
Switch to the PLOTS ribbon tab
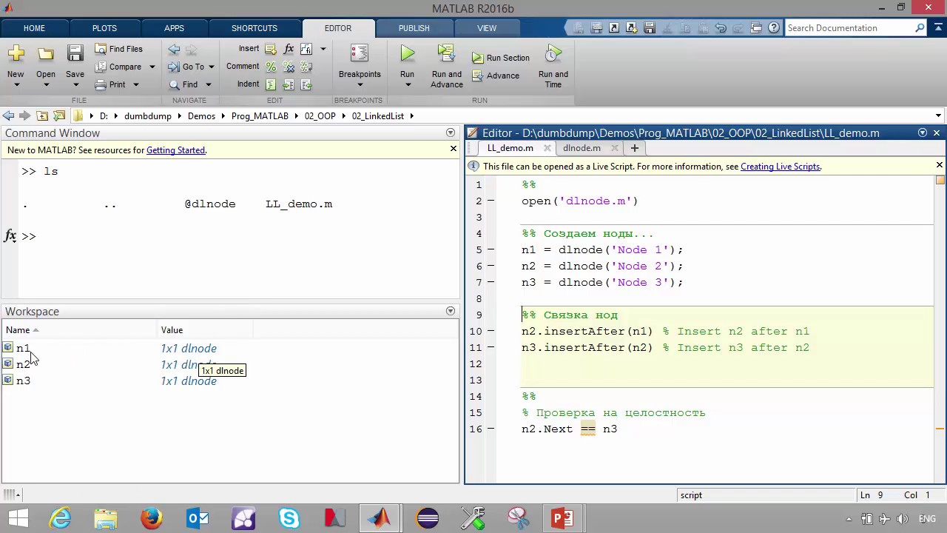pos(104,28)
